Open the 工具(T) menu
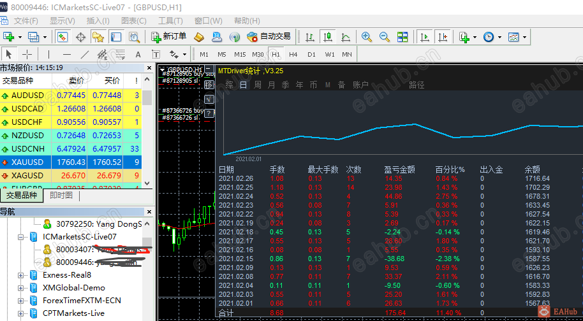 pyautogui.click(x=170, y=21)
